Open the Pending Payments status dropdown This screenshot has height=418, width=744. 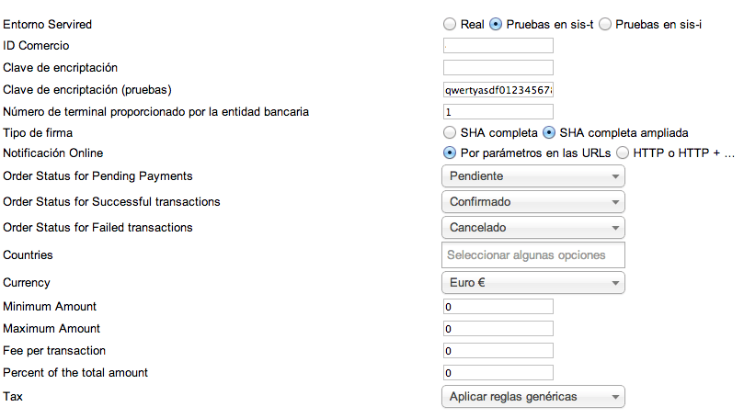(533, 176)
